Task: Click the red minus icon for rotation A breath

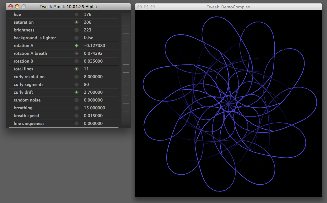Action: [x=76, y=54]
